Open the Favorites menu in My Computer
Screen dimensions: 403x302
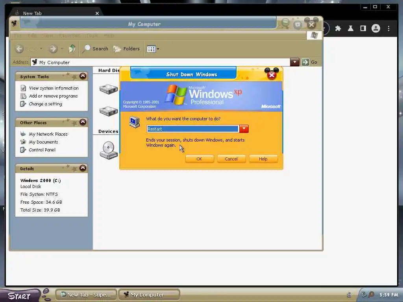(x=69, y=35)
